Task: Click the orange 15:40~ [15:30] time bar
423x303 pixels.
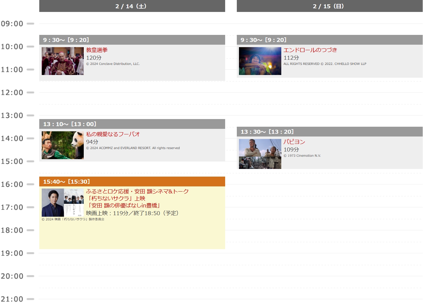Action: pyautogui.click(x=132, y=181)
